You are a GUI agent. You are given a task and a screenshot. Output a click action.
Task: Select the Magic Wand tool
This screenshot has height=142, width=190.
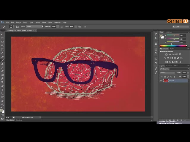[x=2, y=46]
